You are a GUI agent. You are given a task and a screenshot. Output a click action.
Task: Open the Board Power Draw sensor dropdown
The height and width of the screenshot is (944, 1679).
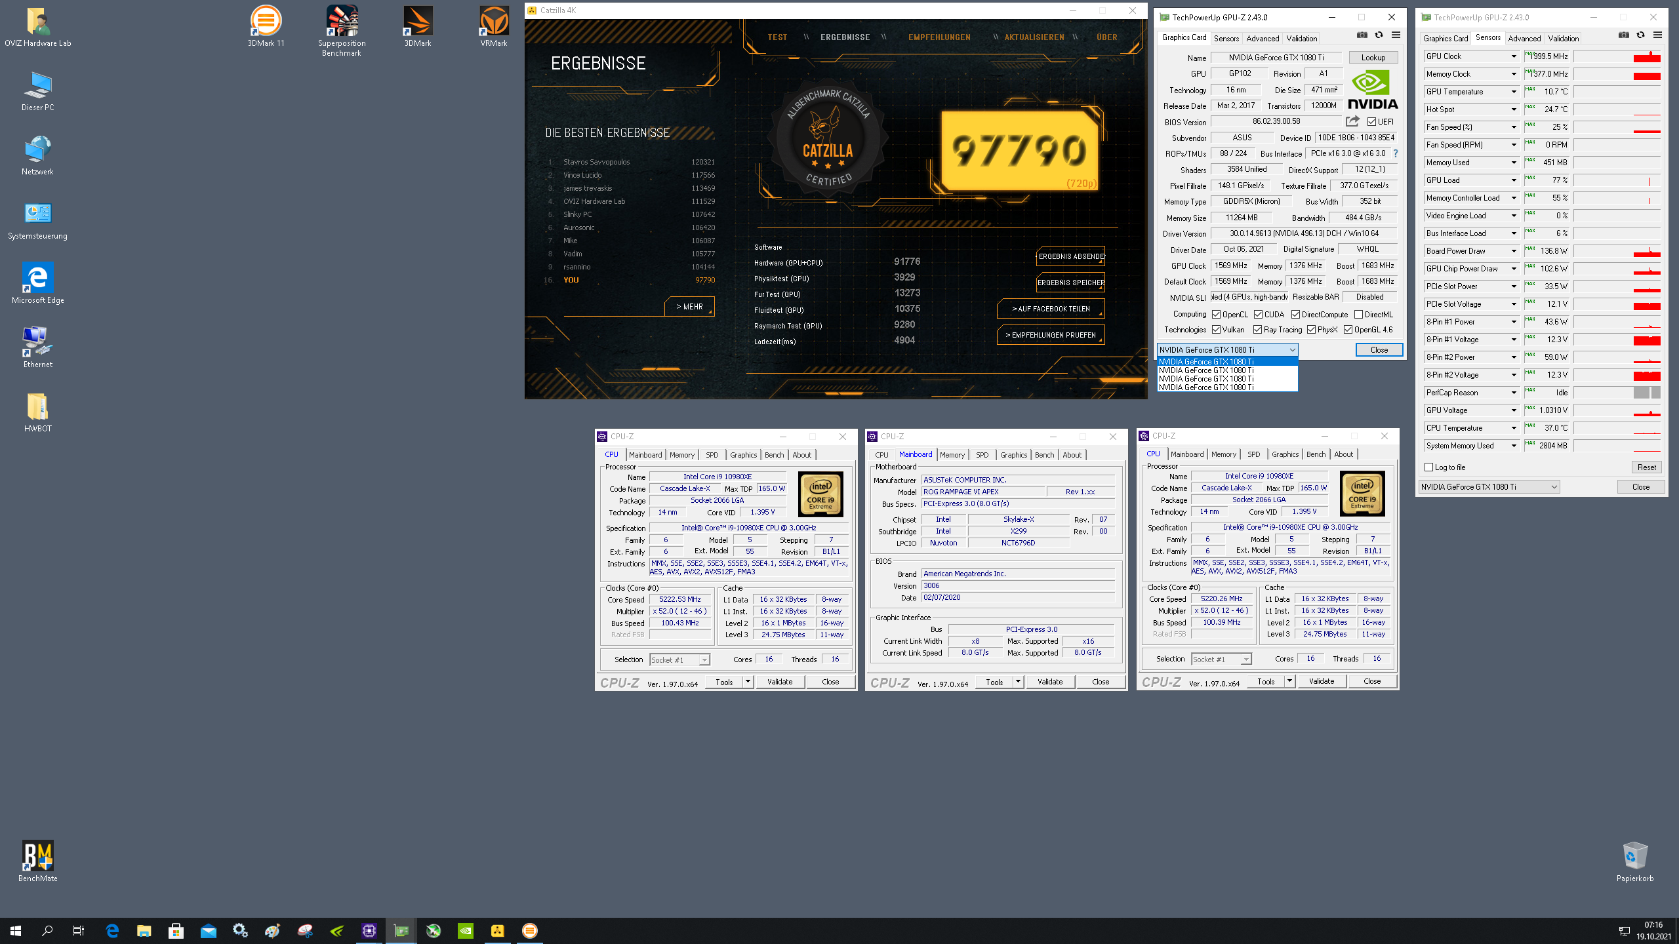[x=1513, y=251]
